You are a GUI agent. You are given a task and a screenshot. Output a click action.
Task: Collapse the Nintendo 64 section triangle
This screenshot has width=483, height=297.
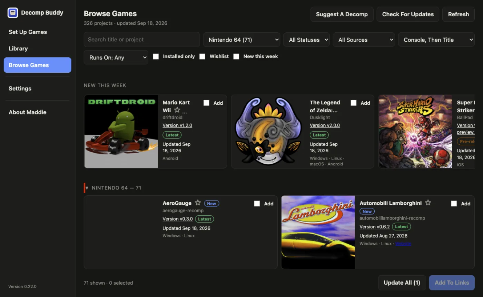87,188
